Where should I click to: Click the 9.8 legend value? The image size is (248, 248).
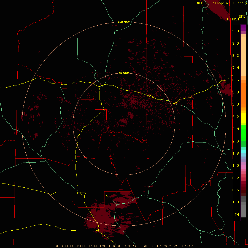236,31
